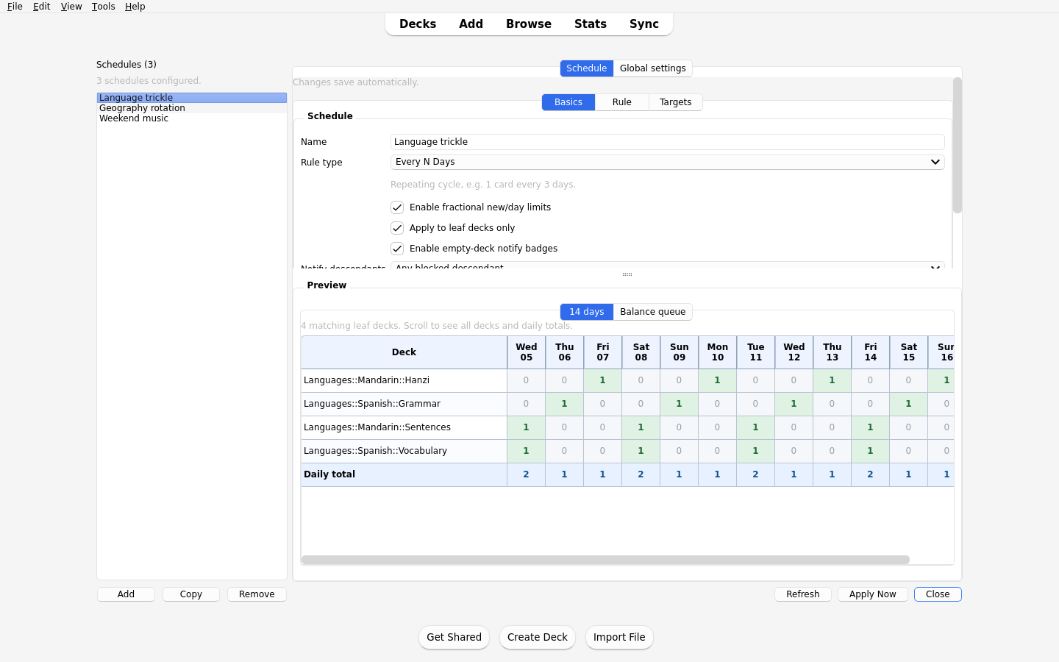Switch preview to Balance queue tab
This screenshot has height=662, width=1059.
pos(653,312)
